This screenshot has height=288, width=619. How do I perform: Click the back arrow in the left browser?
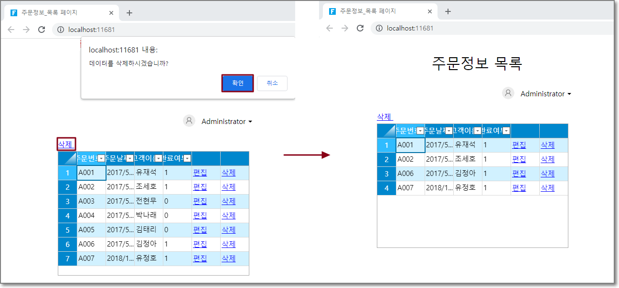pyautogui.click(x=11, y=30)
